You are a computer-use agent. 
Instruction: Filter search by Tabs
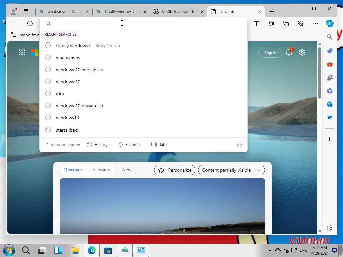click(159, 145)
